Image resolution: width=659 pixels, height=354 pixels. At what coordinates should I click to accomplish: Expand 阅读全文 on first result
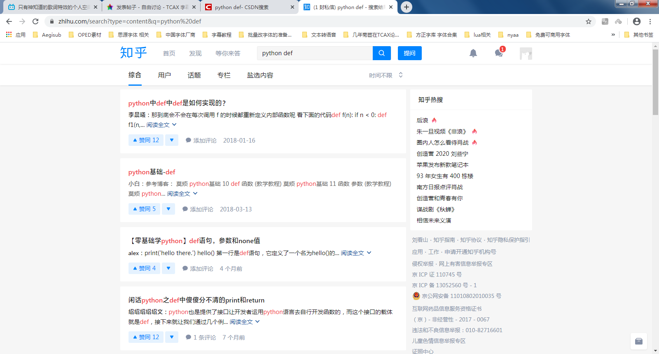[x=161, y=125]
